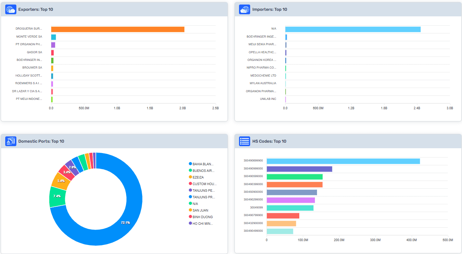The image size is (462, 254).
Task: Toggle the BINH DUONG legend entry
Action: (x=202, y=217)
